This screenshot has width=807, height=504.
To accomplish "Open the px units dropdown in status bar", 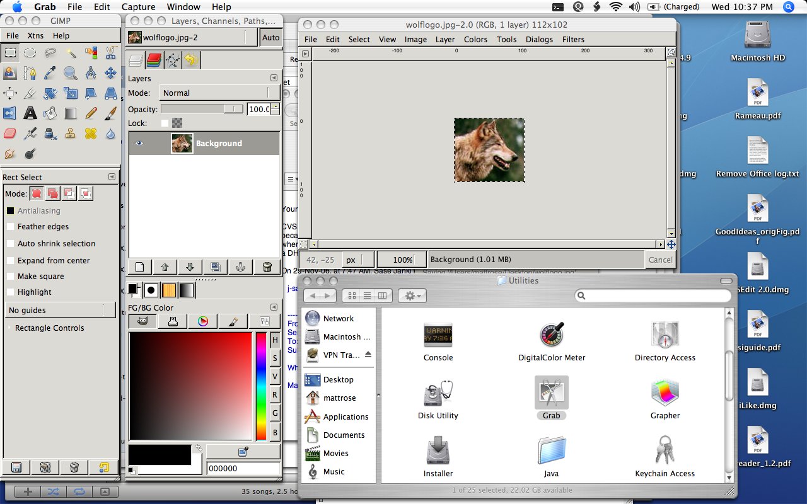I will point(358,260).
